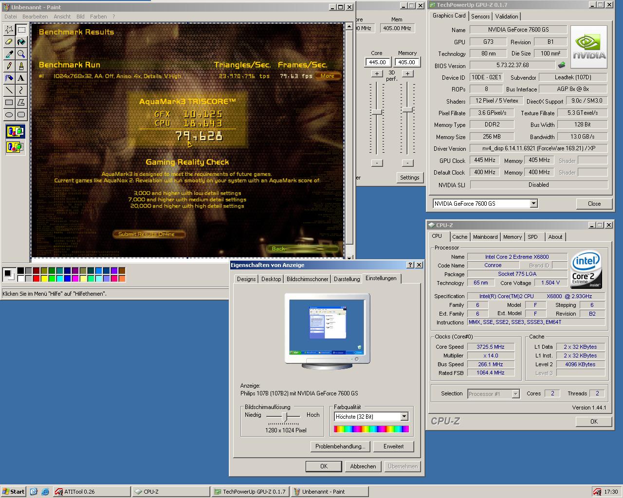
Task: Click the help question mark in display properties
Action: coord(410,265)
